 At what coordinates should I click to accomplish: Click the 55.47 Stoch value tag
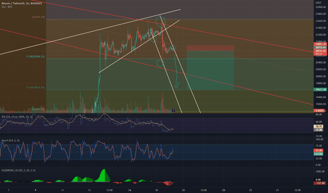[x=318, y=151]
